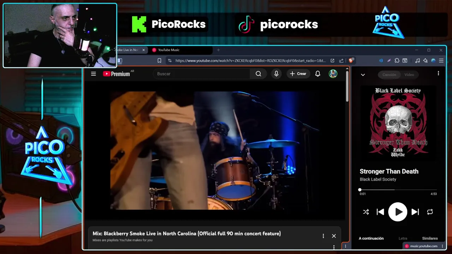
Task: Open the browser main hamburger menu
Action: pos(441,61)
